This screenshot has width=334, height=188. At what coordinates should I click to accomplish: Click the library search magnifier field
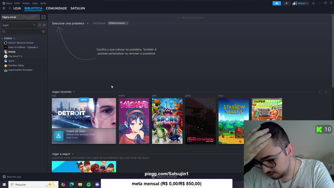(x=21, y=32)
